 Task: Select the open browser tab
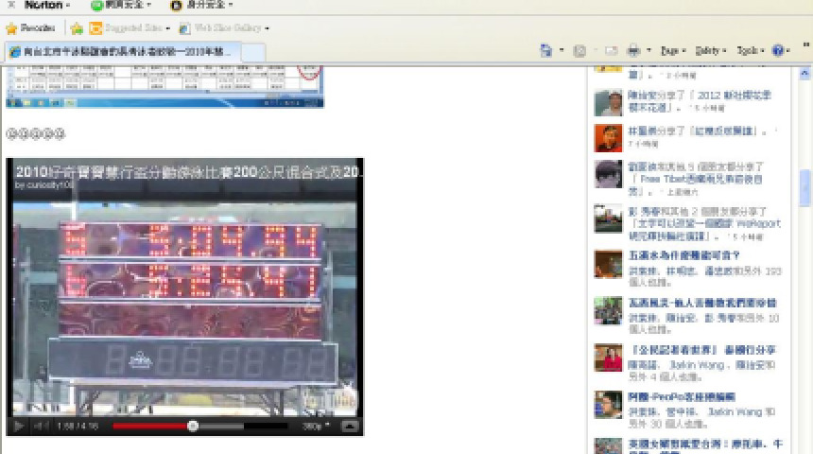coord(121,52)
